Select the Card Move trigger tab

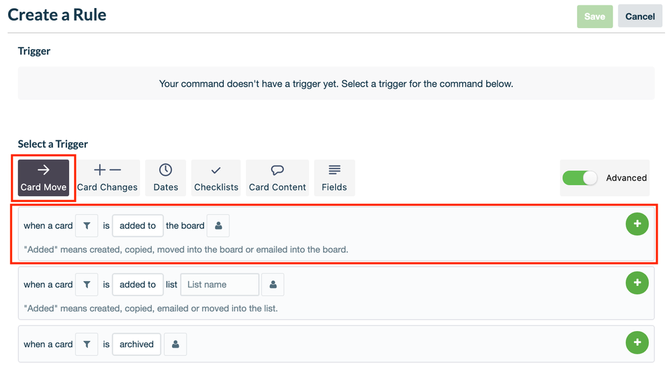(x=44, y=178)
